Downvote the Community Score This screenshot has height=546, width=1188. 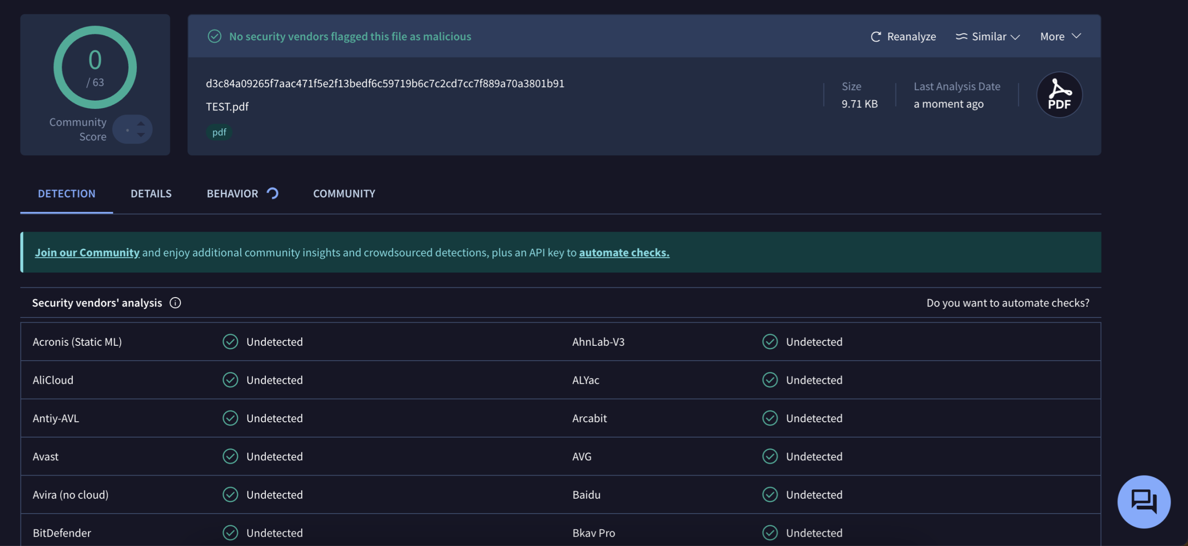[x=141, y=135]
